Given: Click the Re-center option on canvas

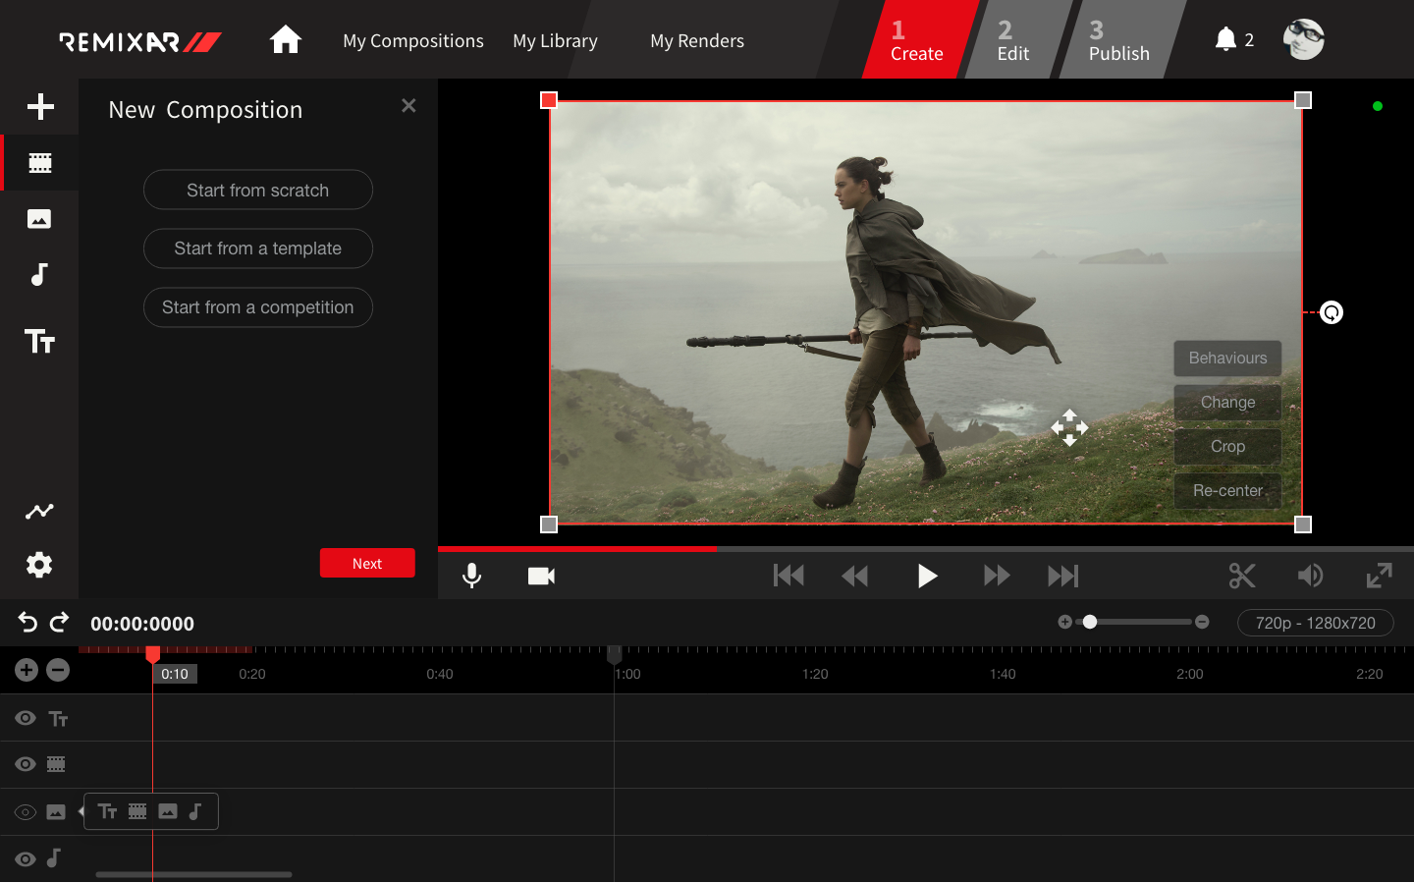Looking at the screenshot, I should (1227, 490).
